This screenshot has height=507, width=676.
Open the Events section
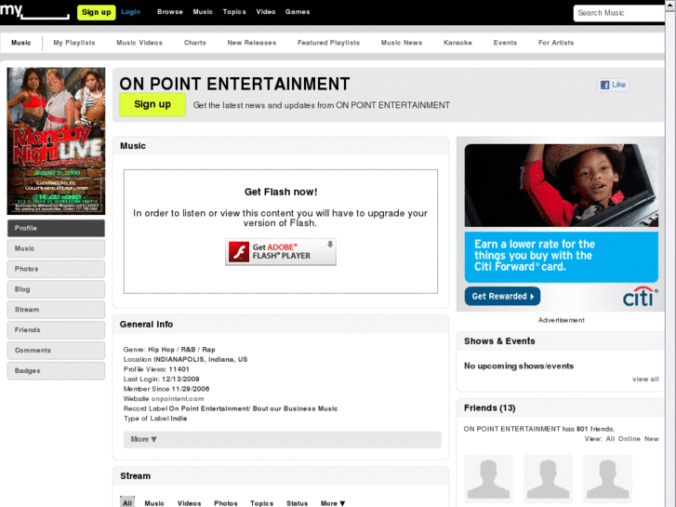coord(505,43)
